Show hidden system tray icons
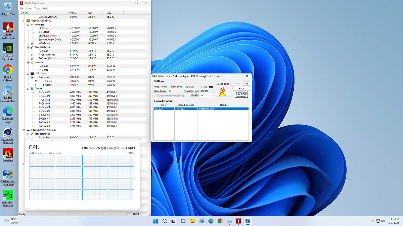The image size is (403, 226). (372, 221)
